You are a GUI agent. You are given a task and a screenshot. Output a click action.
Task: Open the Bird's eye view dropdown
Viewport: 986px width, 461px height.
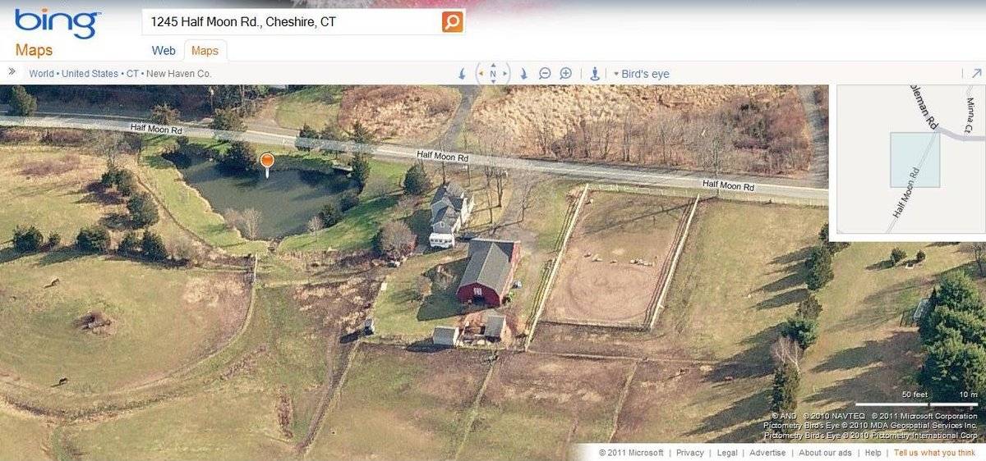tap(642, 74)
